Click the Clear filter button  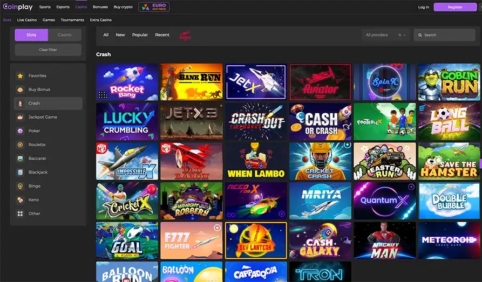(x=48, y=50)
